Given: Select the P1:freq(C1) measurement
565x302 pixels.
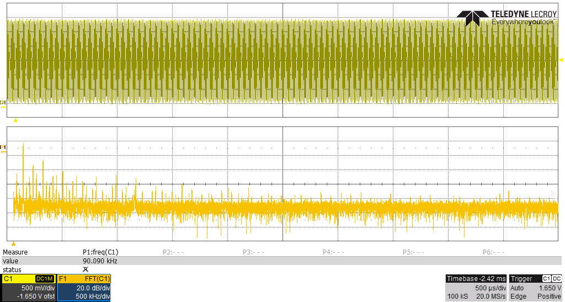Looking at the screenshot, I should click(100, 252).
